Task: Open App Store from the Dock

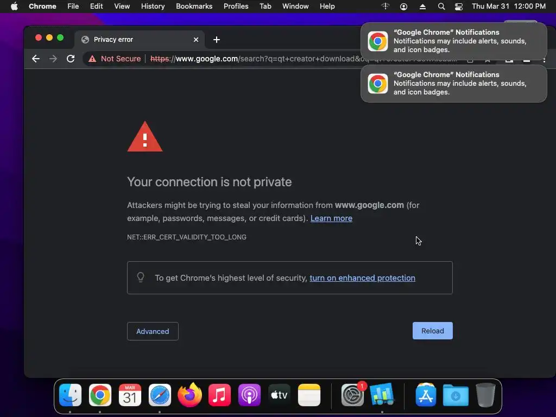Action: pyautogui.click(x=426, y=395)
